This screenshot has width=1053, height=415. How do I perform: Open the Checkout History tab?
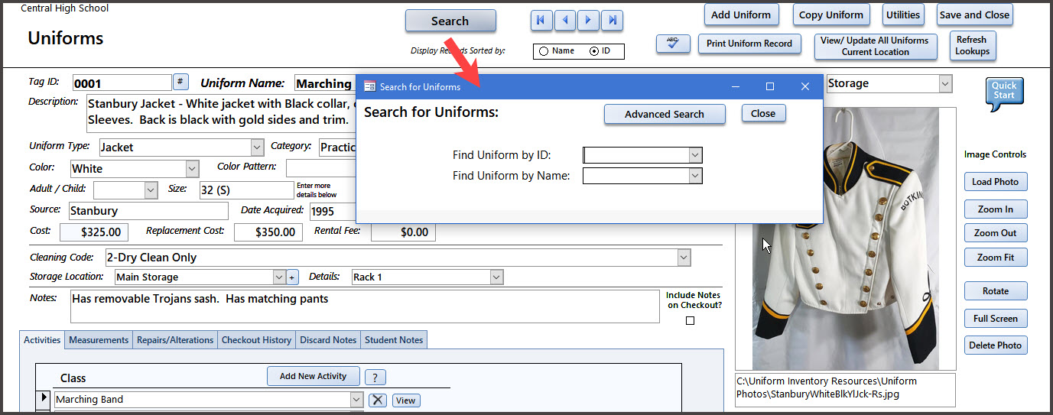pyautogui.click(x=256, y=340)
